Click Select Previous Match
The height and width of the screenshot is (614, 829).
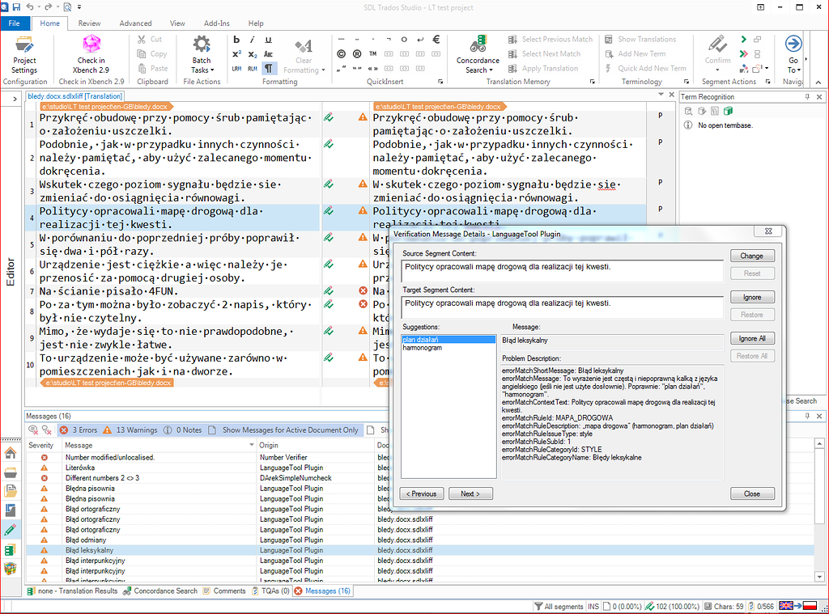pos(551,39)
